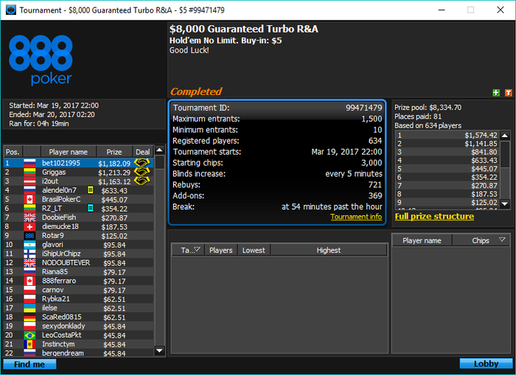
Task: Click the 888 badge icon next to Rotar9
Action: 29,236
